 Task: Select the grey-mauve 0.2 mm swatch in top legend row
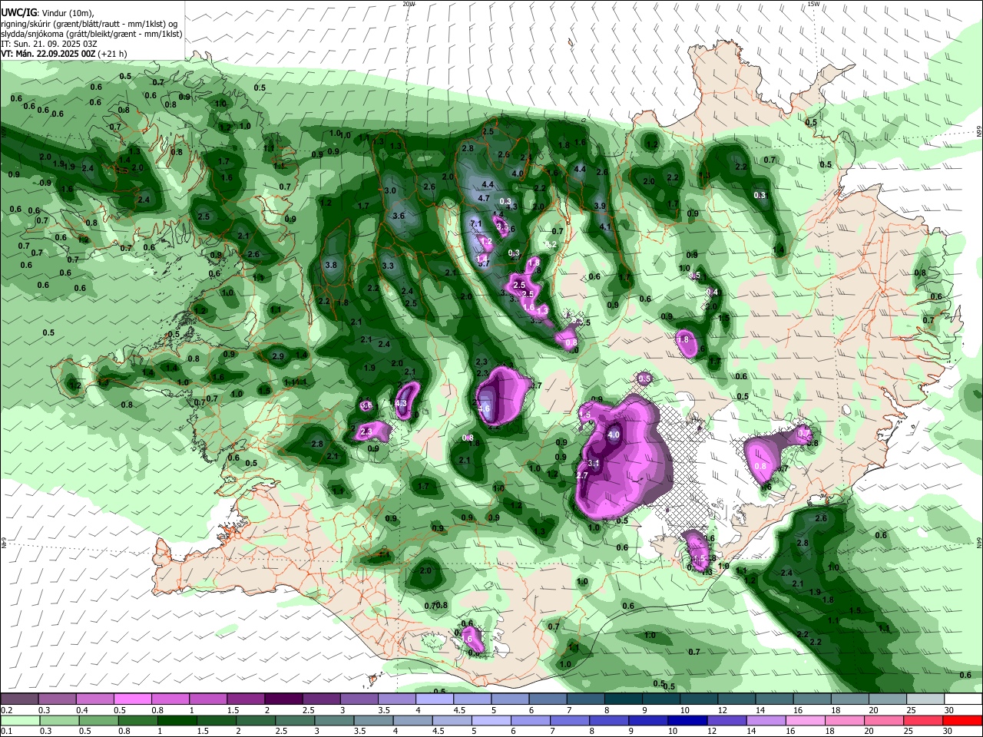point(19,699)
